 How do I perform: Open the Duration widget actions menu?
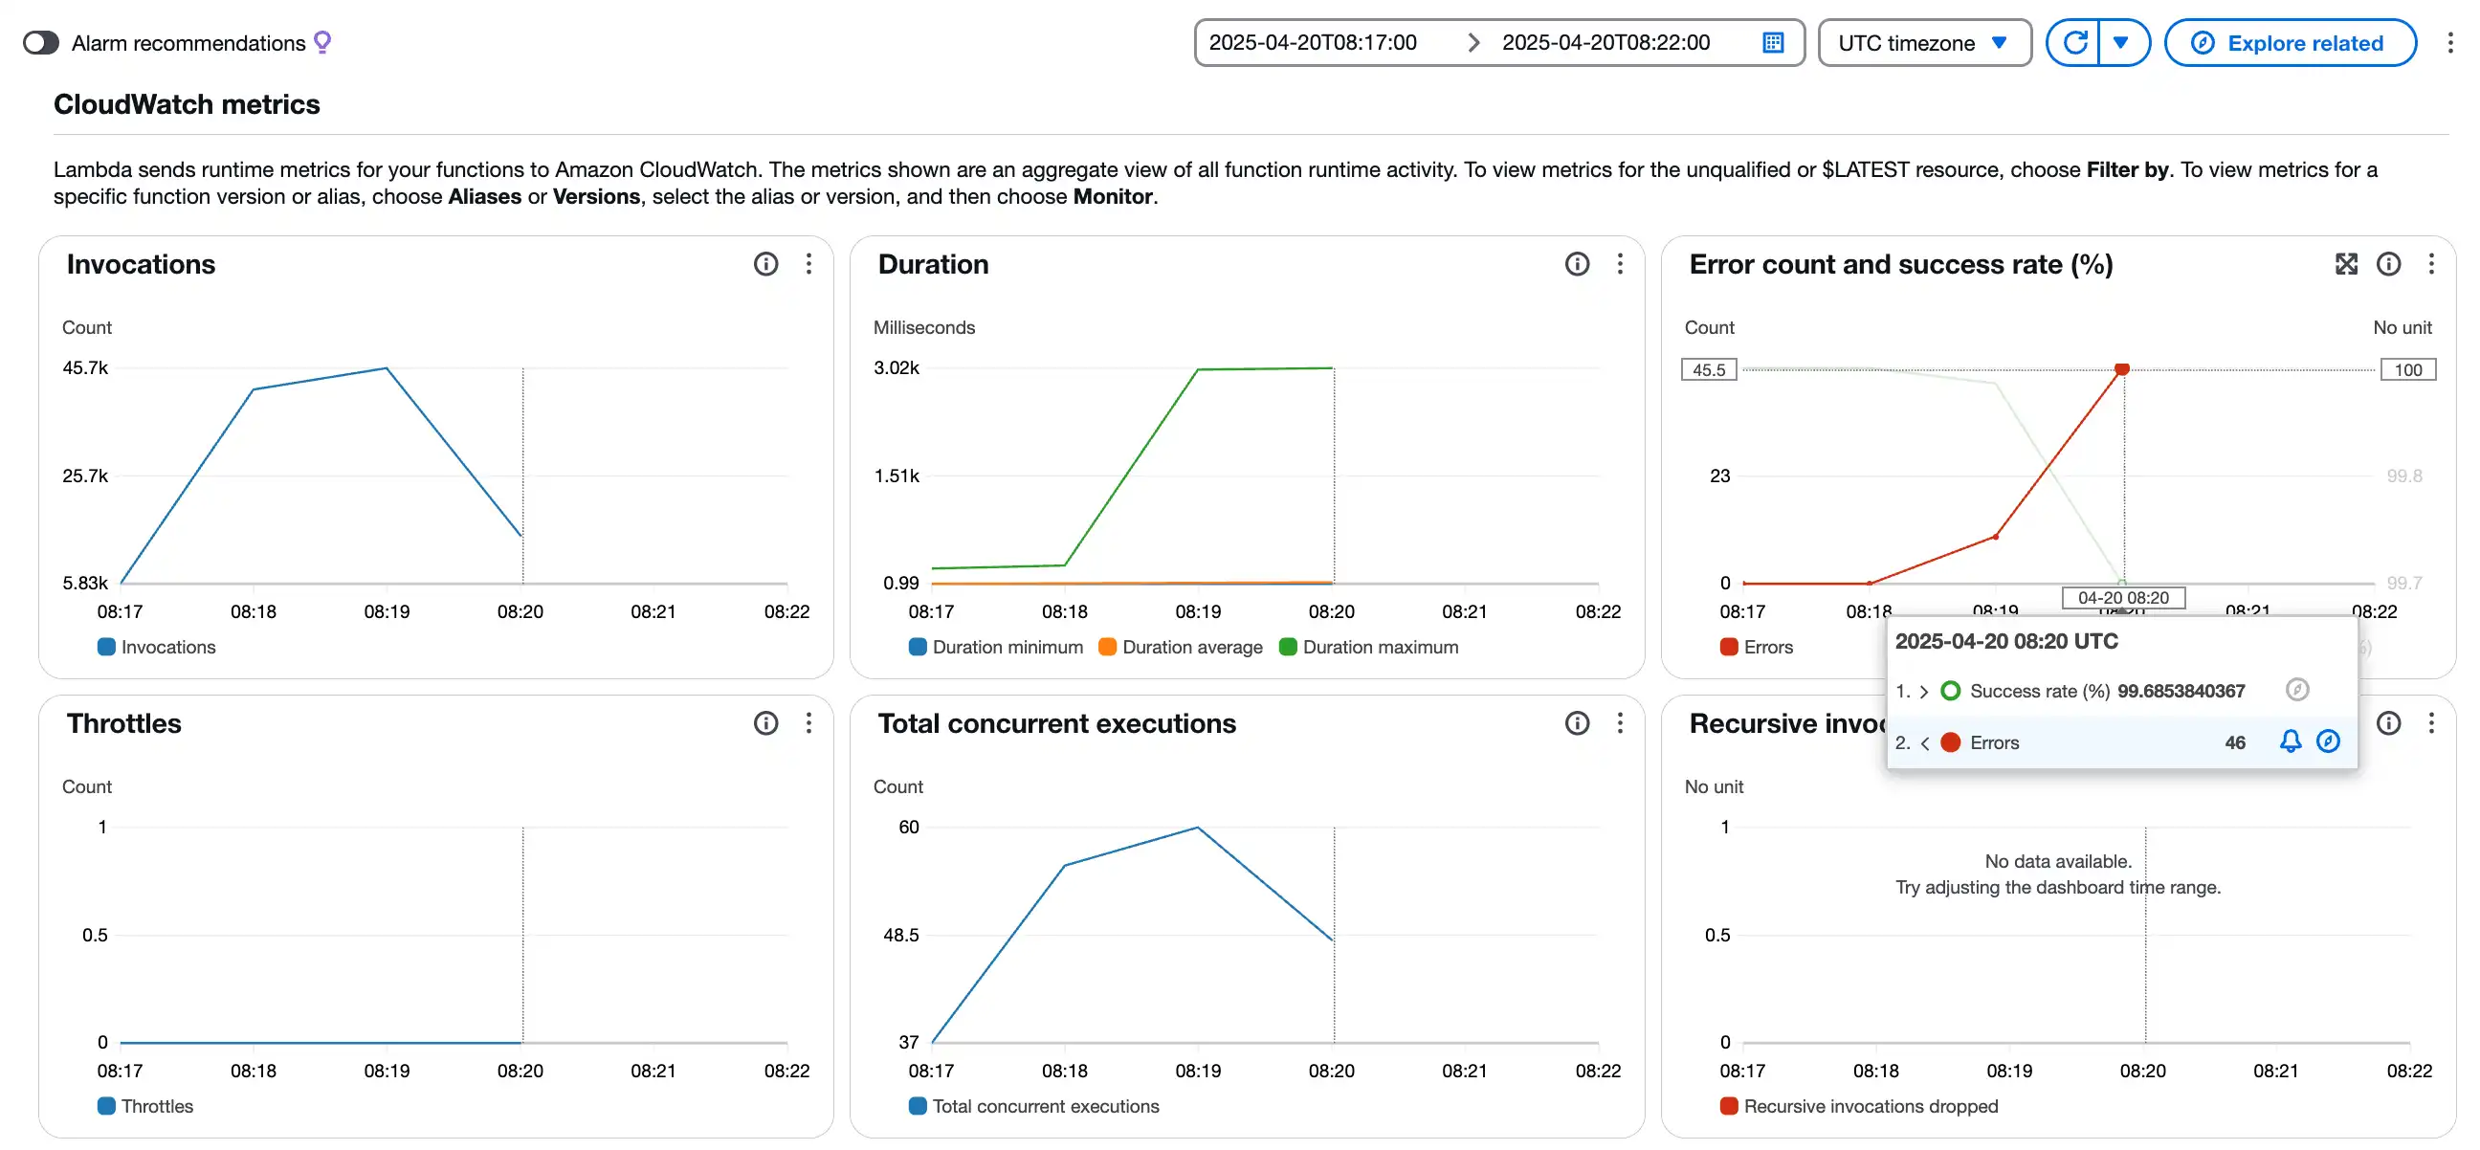pyautogui.click(x=1620, y=265)
